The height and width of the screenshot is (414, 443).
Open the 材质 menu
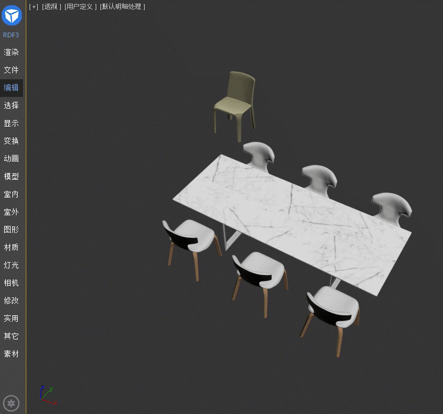pos(11,247)
